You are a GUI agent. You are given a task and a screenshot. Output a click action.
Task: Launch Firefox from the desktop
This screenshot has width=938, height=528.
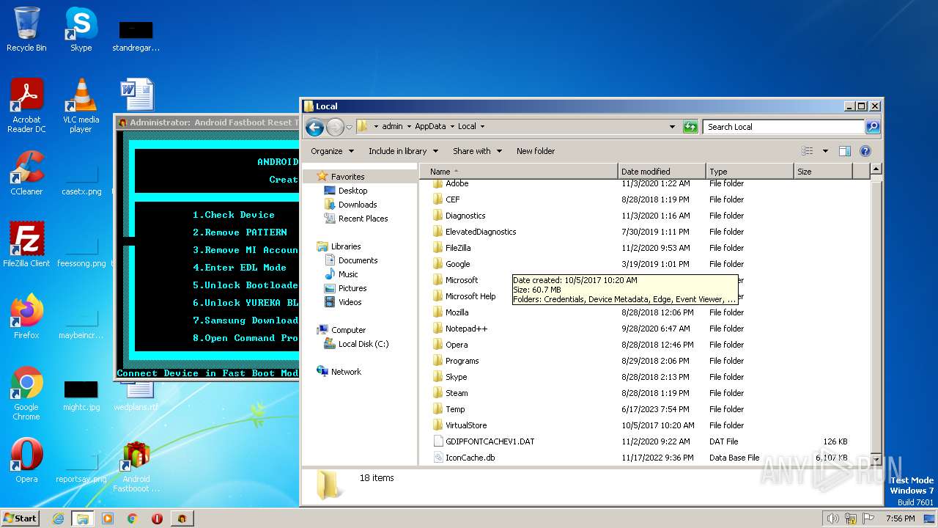[26, 316]
